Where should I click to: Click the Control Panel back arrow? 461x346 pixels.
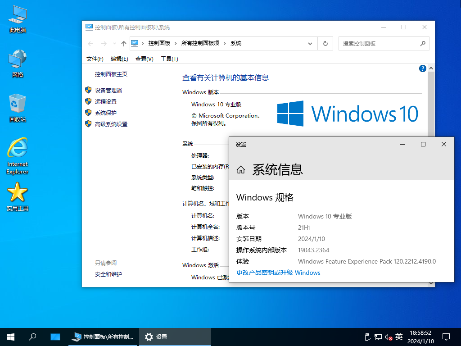point(90,44)
